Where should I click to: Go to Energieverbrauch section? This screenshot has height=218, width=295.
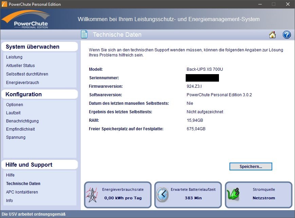(x=22, y=83)
